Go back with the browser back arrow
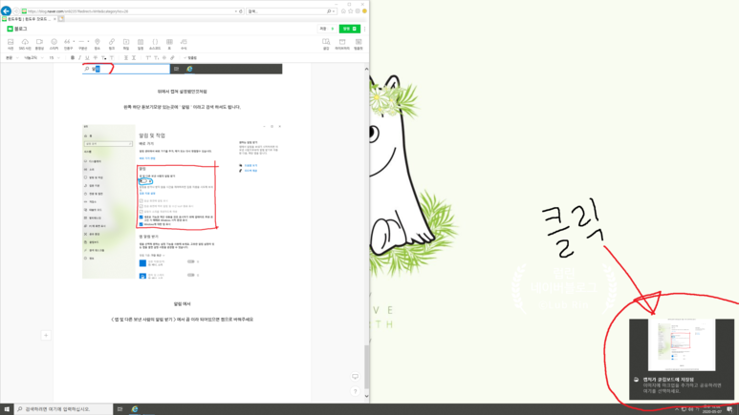The image size is (739, 415). pos(6,10)
